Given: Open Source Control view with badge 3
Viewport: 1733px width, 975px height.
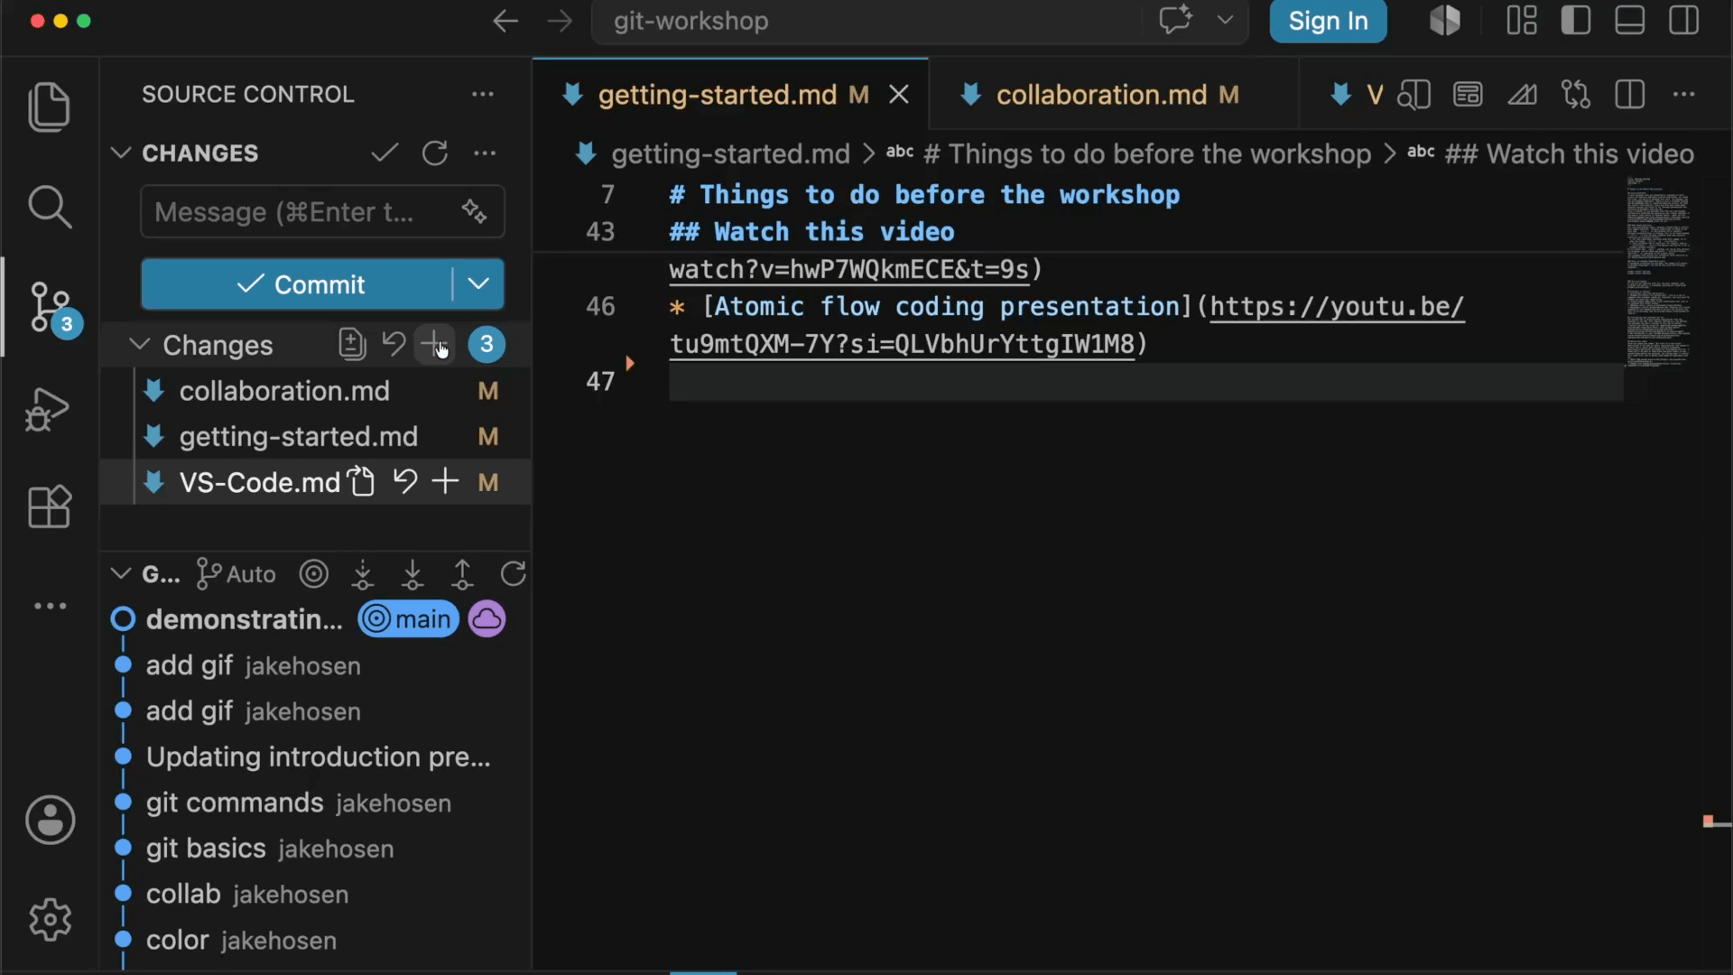Looking at the screenshot, I should click(x=52, y=308).
